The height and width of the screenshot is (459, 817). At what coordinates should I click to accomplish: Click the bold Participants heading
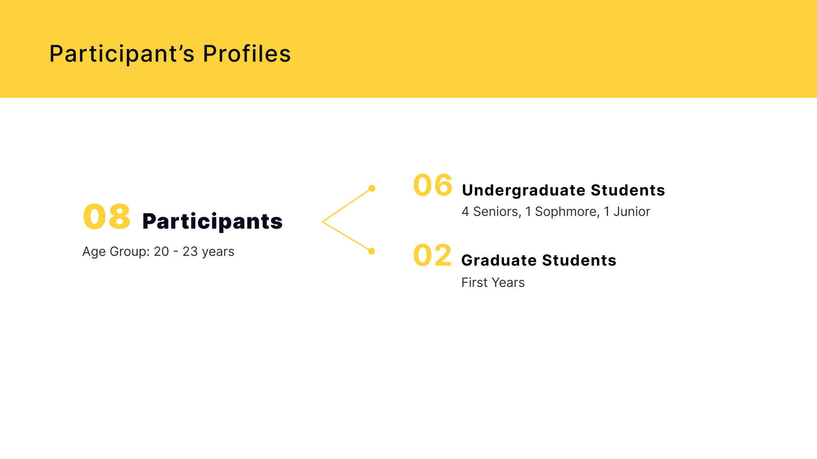tap(212, 221)
